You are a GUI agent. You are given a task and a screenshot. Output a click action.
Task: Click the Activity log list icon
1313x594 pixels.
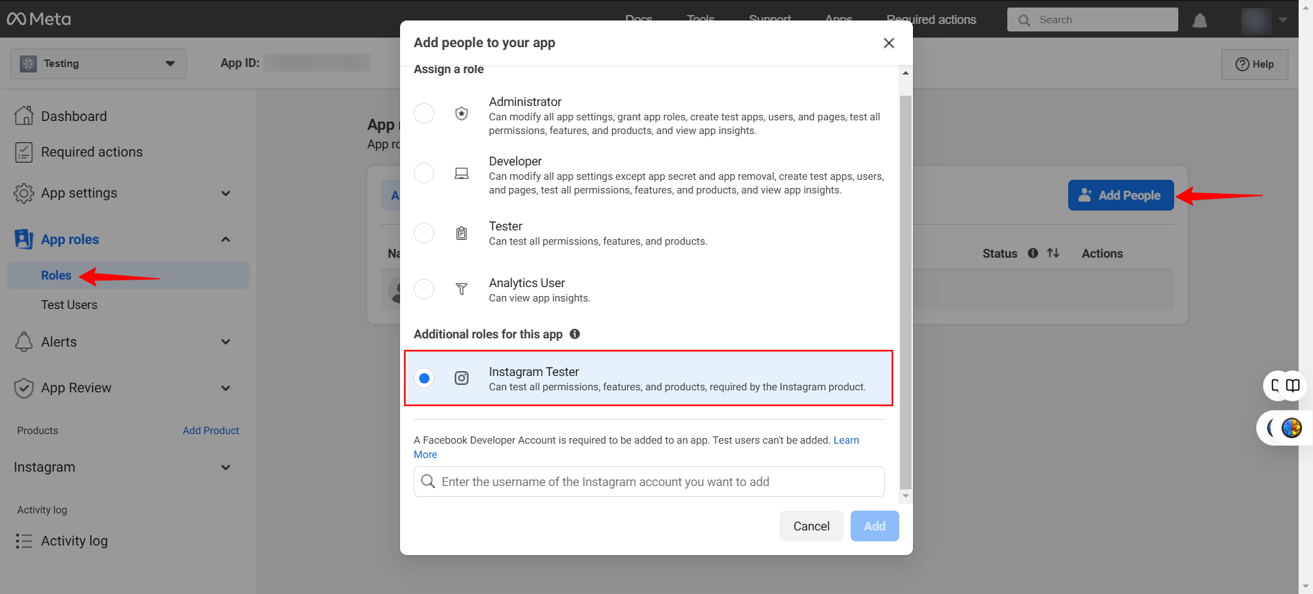pyautogui.click(x=24, y=541)
